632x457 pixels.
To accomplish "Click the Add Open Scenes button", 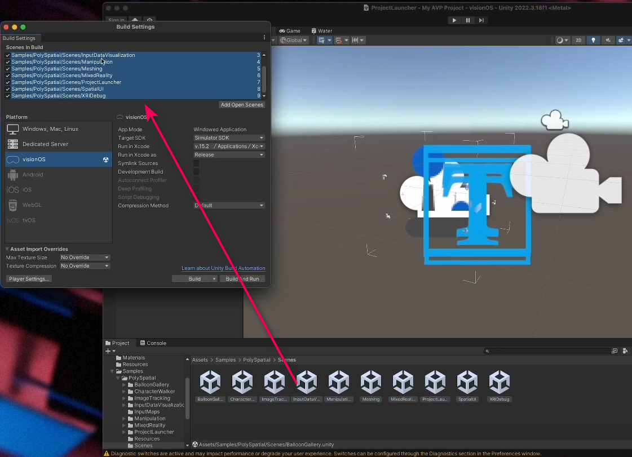I will point(242,105).
